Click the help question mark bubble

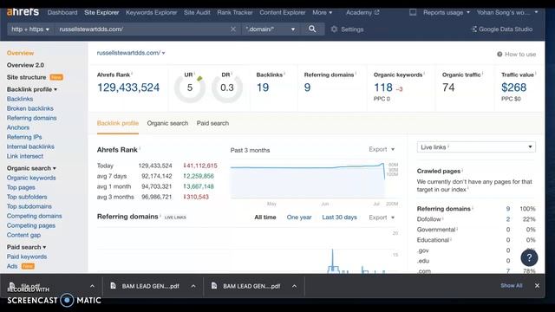click(x=529, y=258)
